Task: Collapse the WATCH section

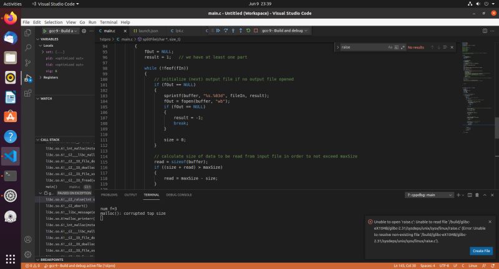Action: (46, 98)
